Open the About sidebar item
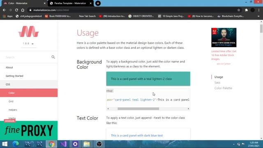263x148 pixels. [x=29, y=67]
